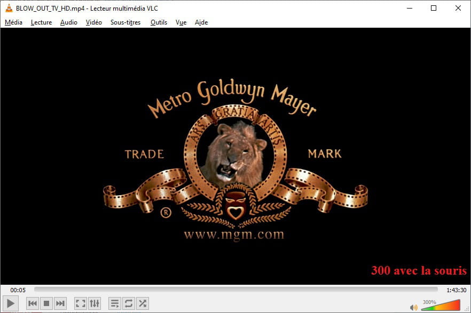The height and width of the screenshot is (313, 471).
Task: Show the playlist panel
Action: click(115, 303)
